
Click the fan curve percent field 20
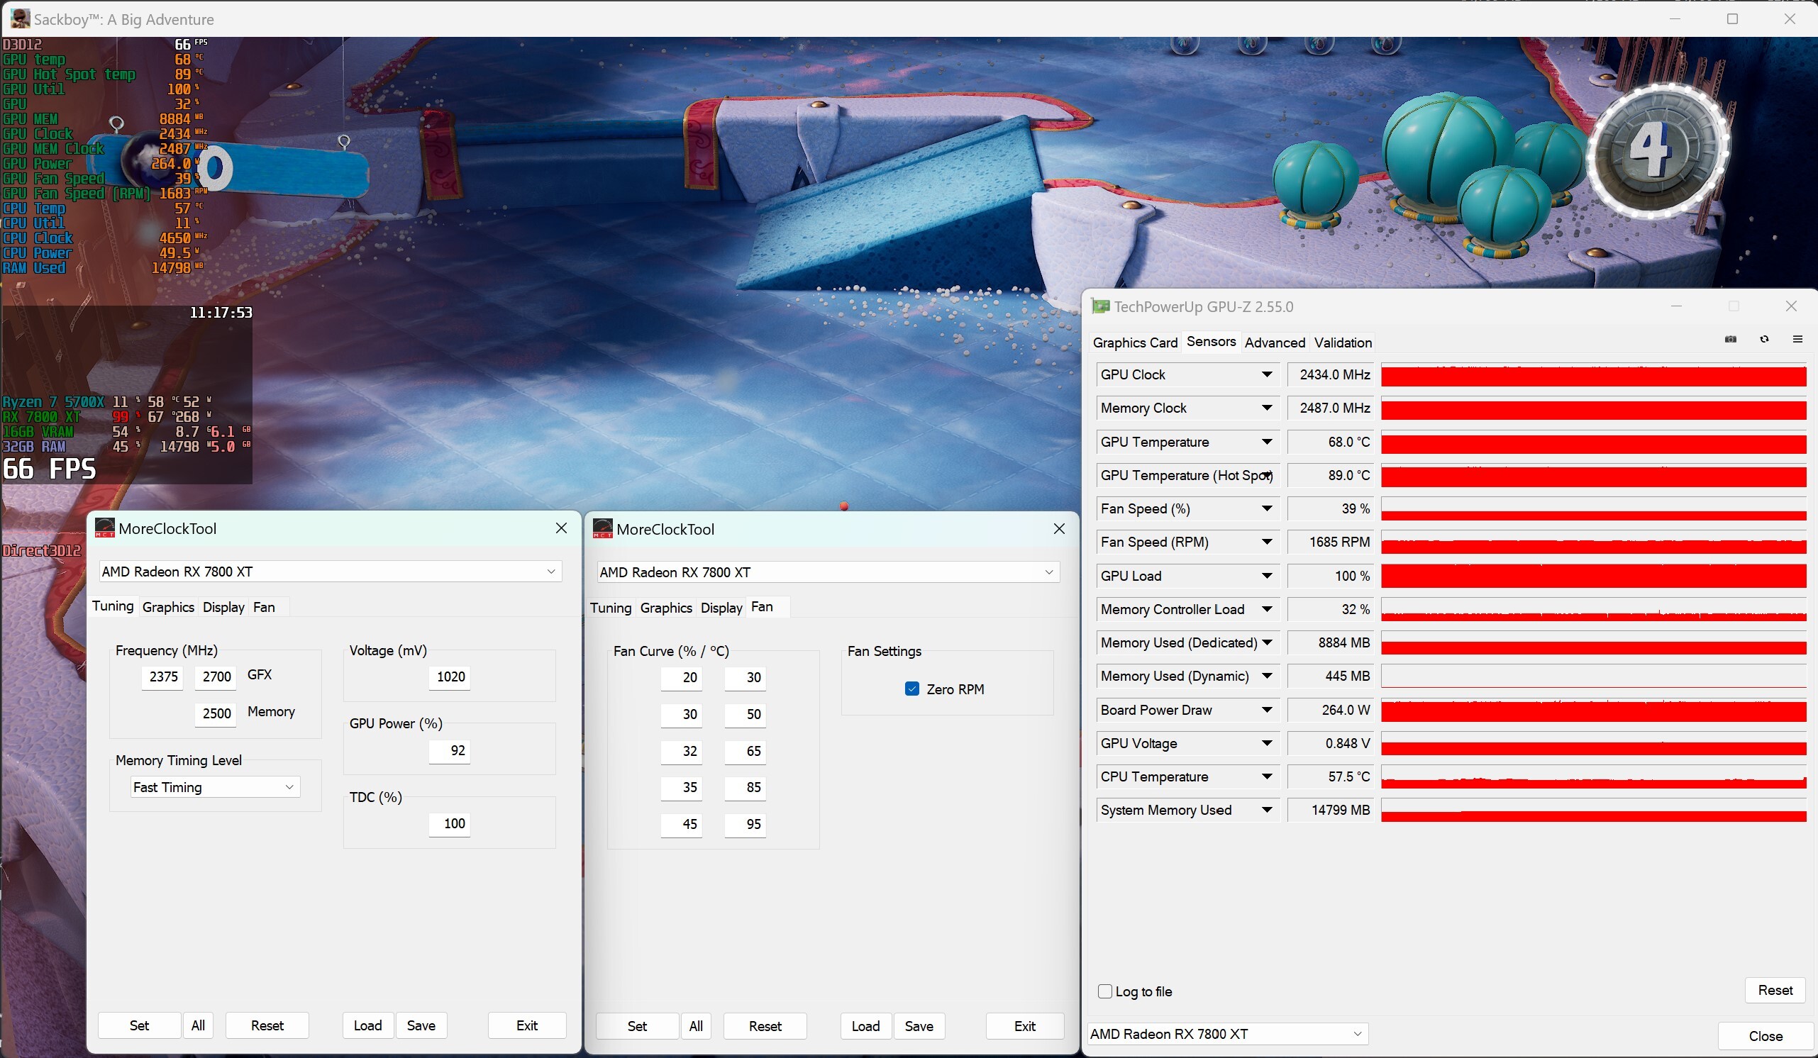click(x=682, y=677)
